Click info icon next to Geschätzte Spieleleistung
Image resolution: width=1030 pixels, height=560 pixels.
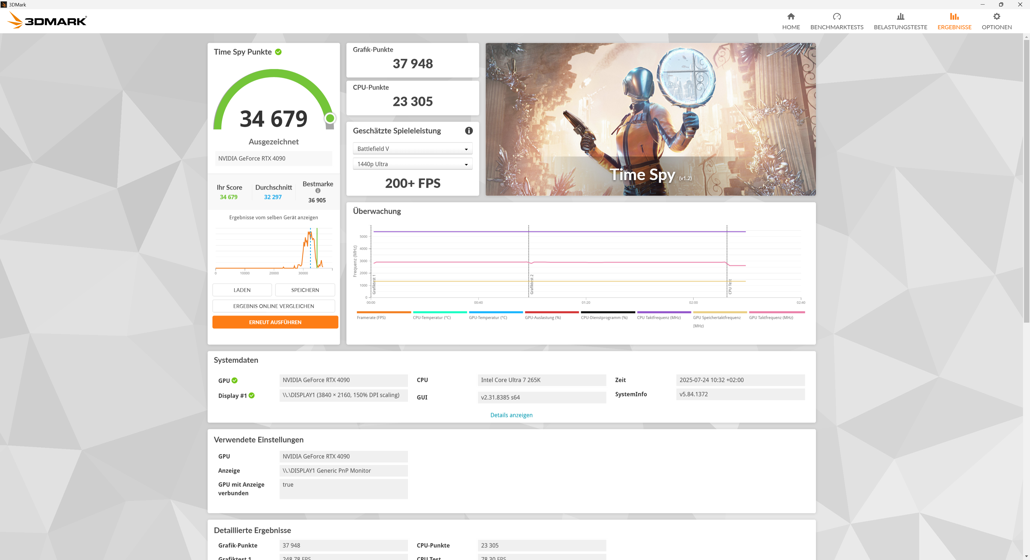(469, 131)
